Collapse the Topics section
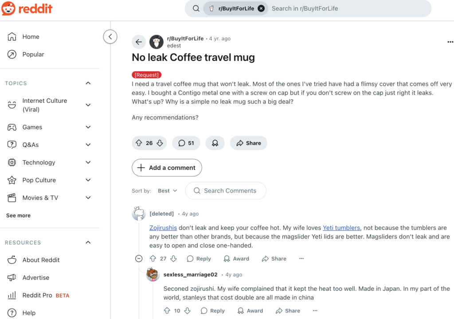The height and width of the screenshot is (319, 454). pos(88,83)
